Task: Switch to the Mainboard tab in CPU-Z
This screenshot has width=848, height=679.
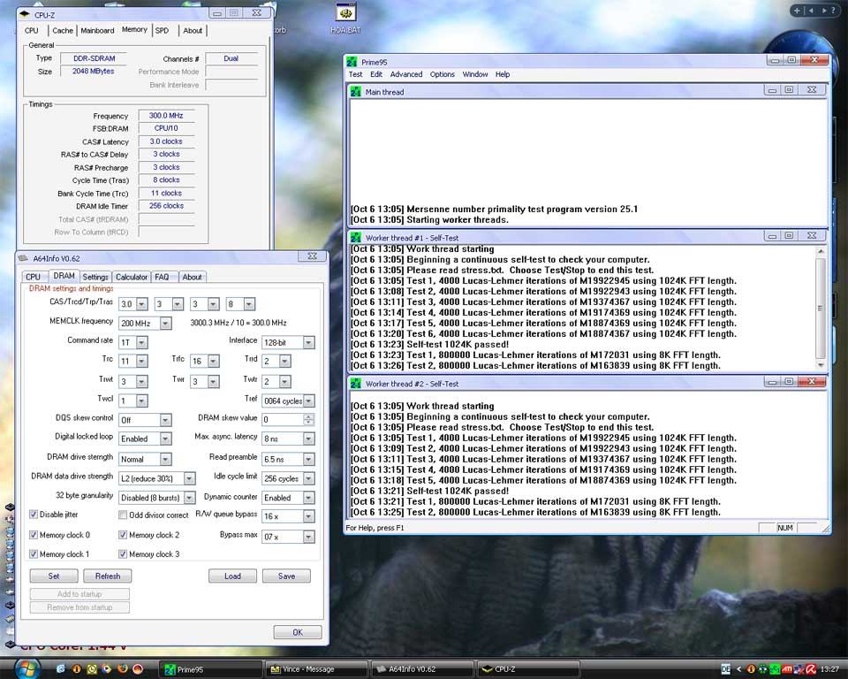Action: pyautogui.click(x=97, y=31)
